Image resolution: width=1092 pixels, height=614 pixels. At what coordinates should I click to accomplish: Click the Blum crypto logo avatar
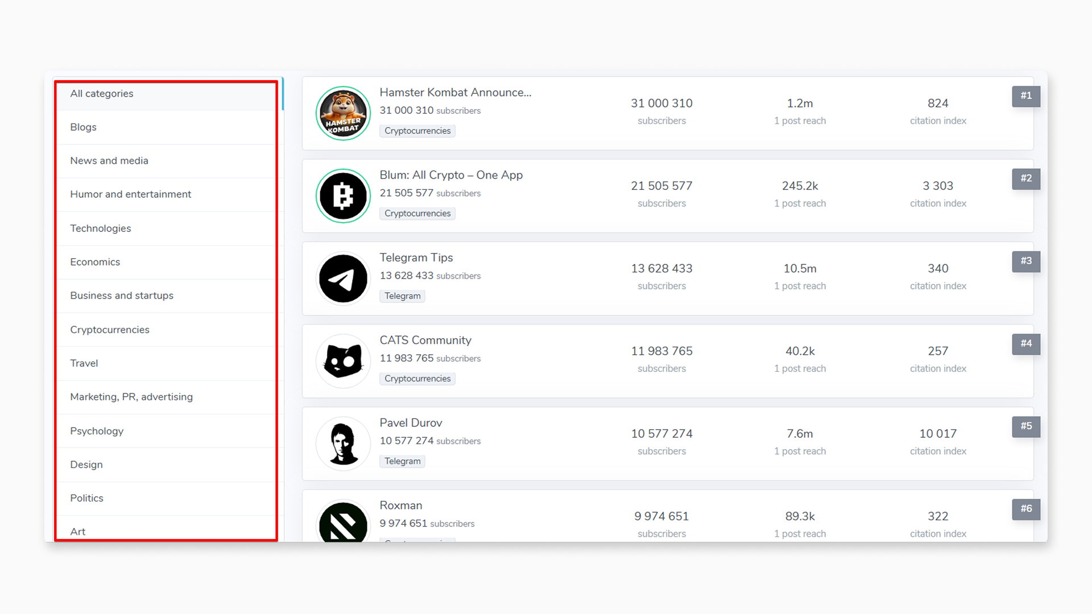[343, 196]
